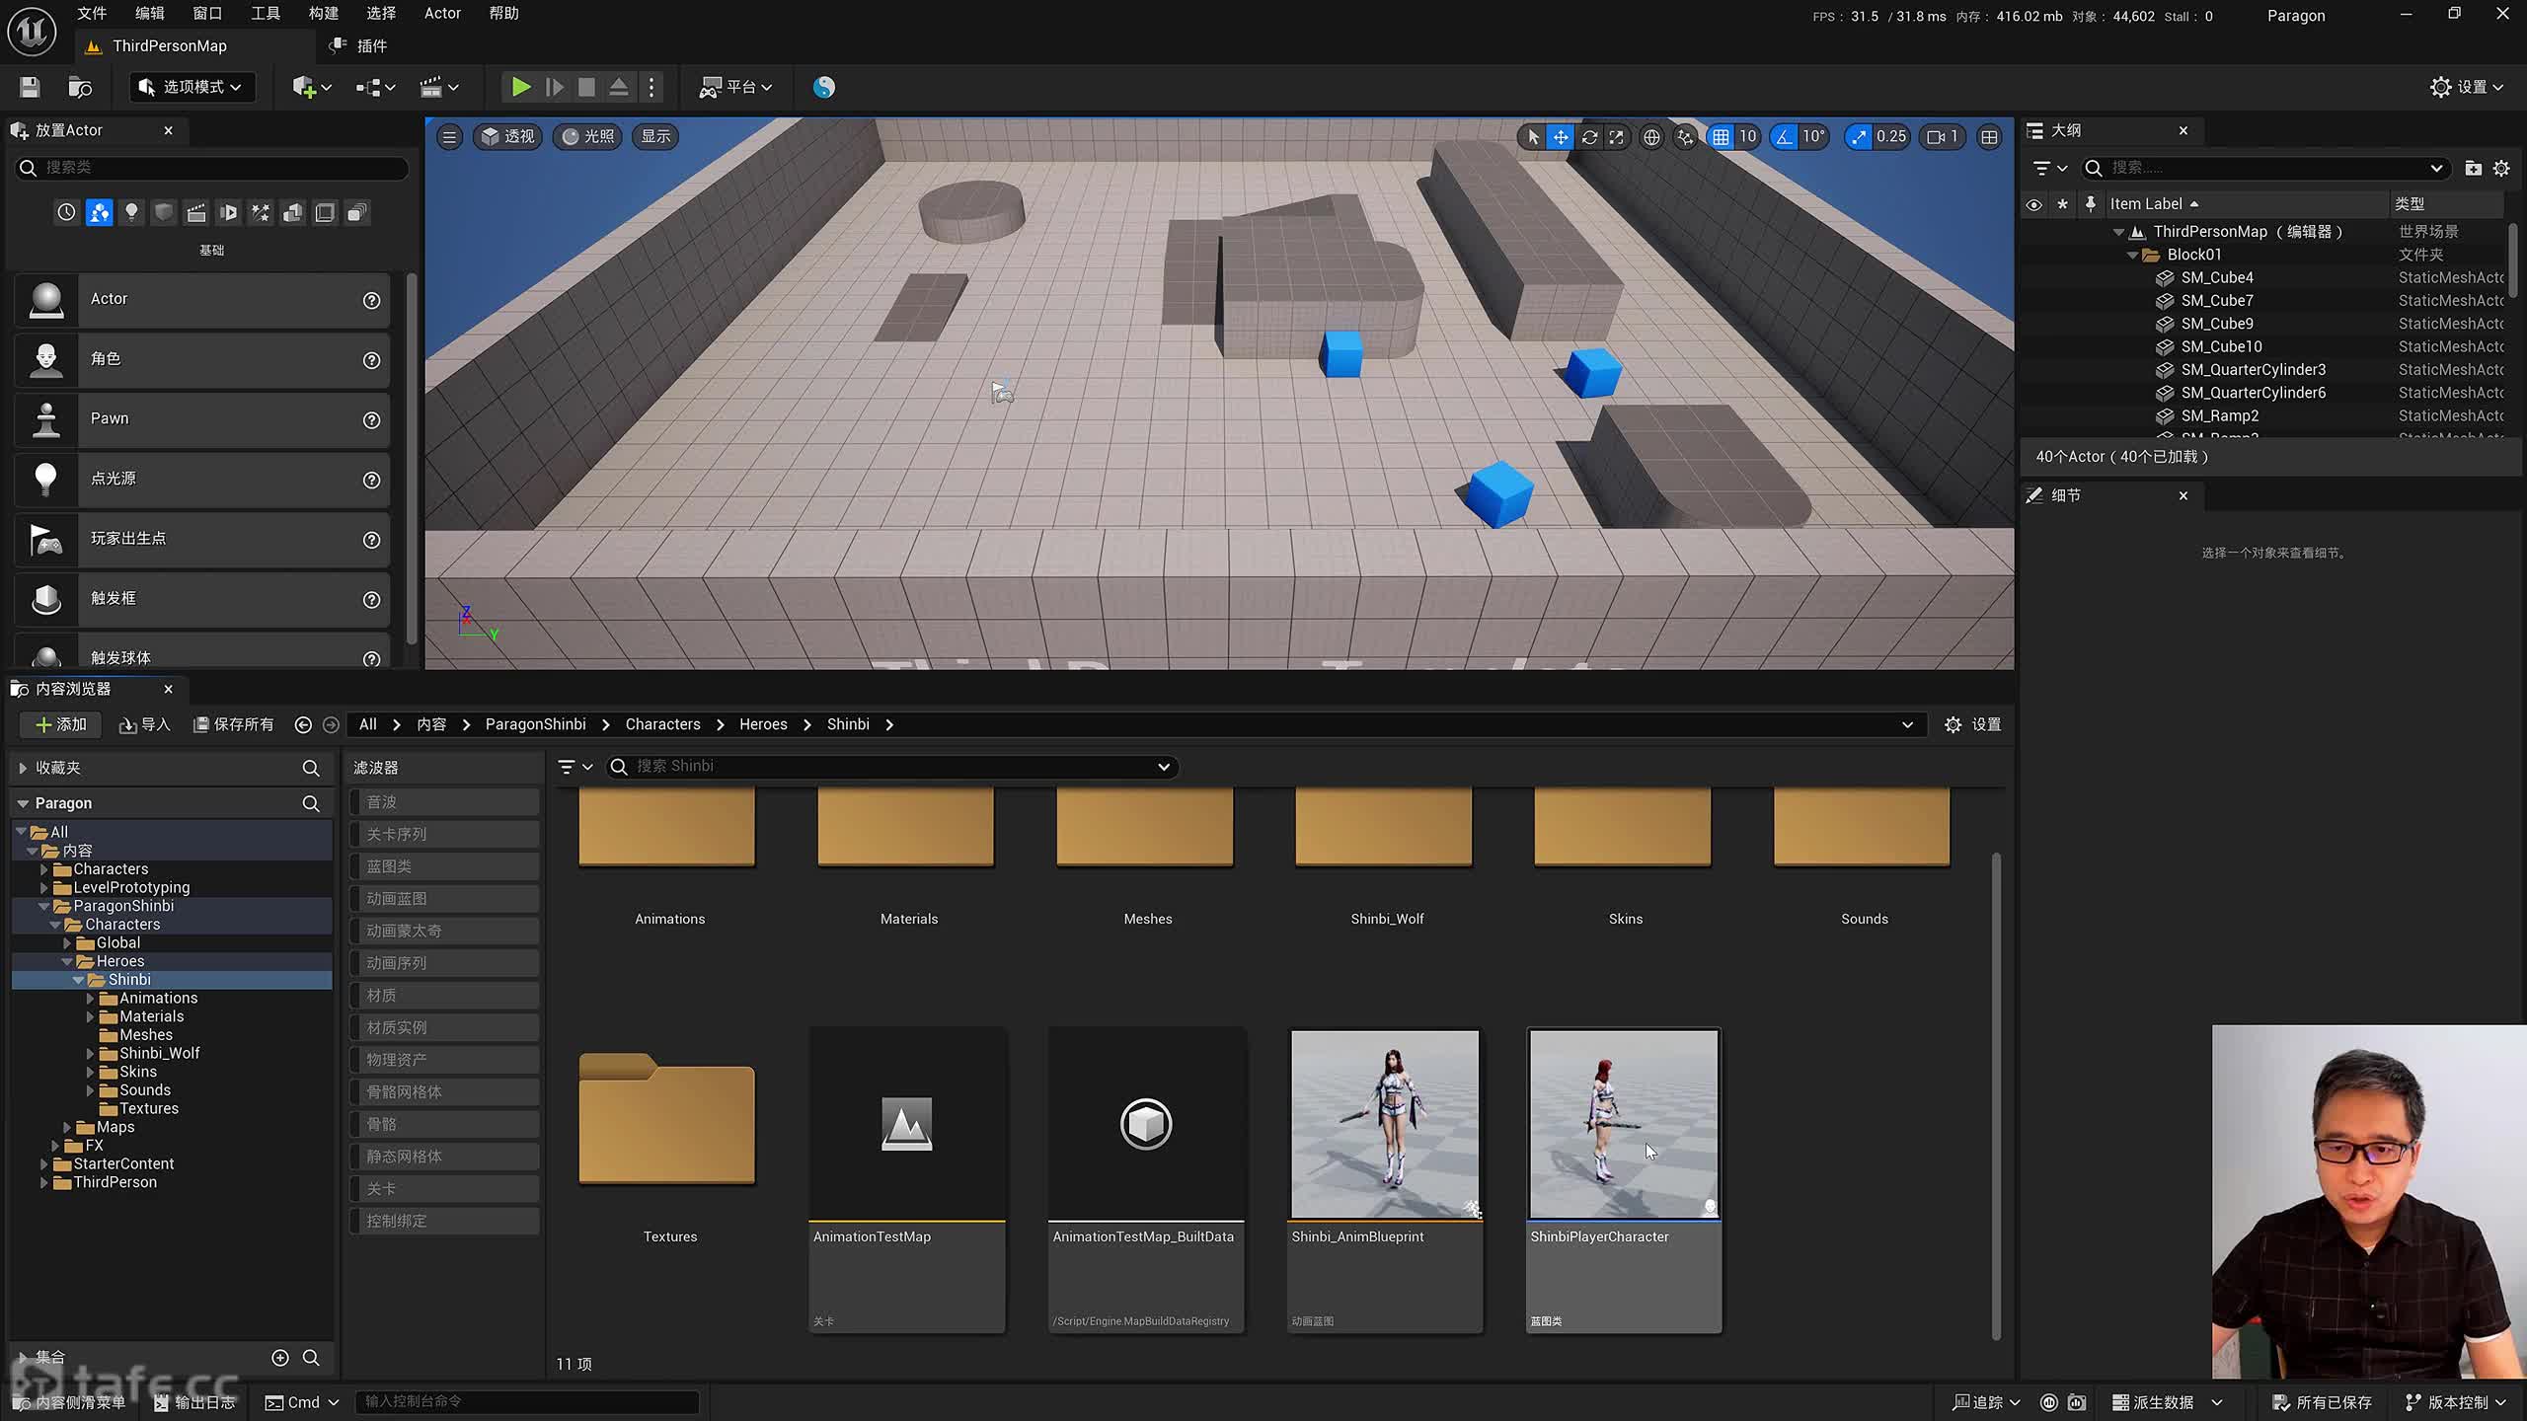This screenshot has height=1421, width=2527.
Task: Click the navigate back arrow in the Content Browser
Action: pos(303,724)
